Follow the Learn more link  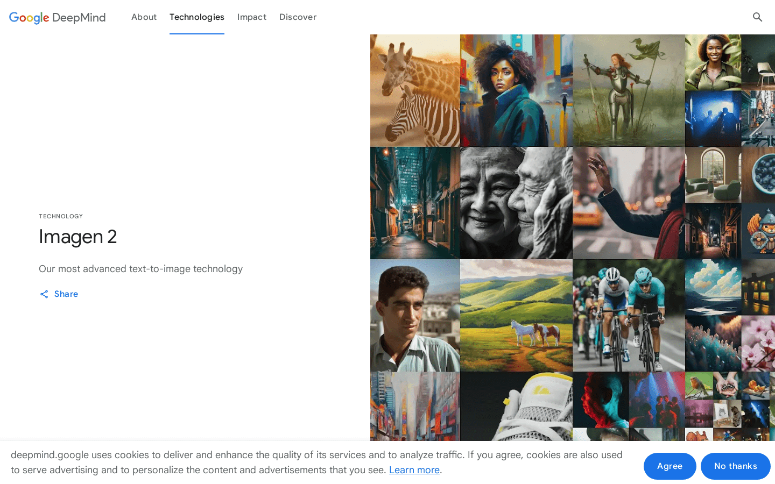pyautogui.click(x=414, y=470)
